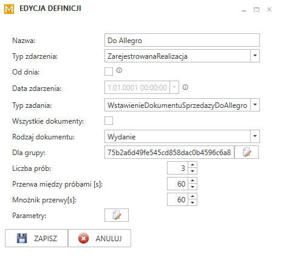Focus the Nazwa field containing Do Allegro
Screen dimensions: 283x263
pos(182,40)
